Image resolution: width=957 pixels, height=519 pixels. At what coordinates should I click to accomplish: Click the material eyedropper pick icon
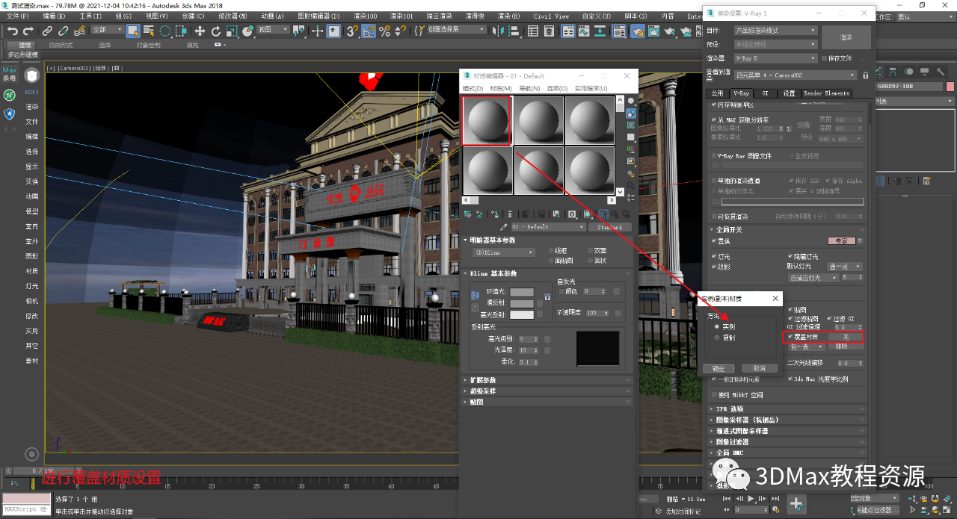[x=504, y=227]
